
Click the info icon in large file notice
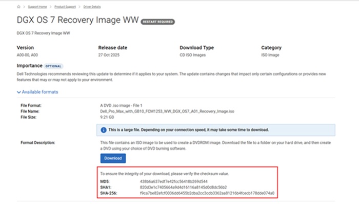[x=104, y=130]
